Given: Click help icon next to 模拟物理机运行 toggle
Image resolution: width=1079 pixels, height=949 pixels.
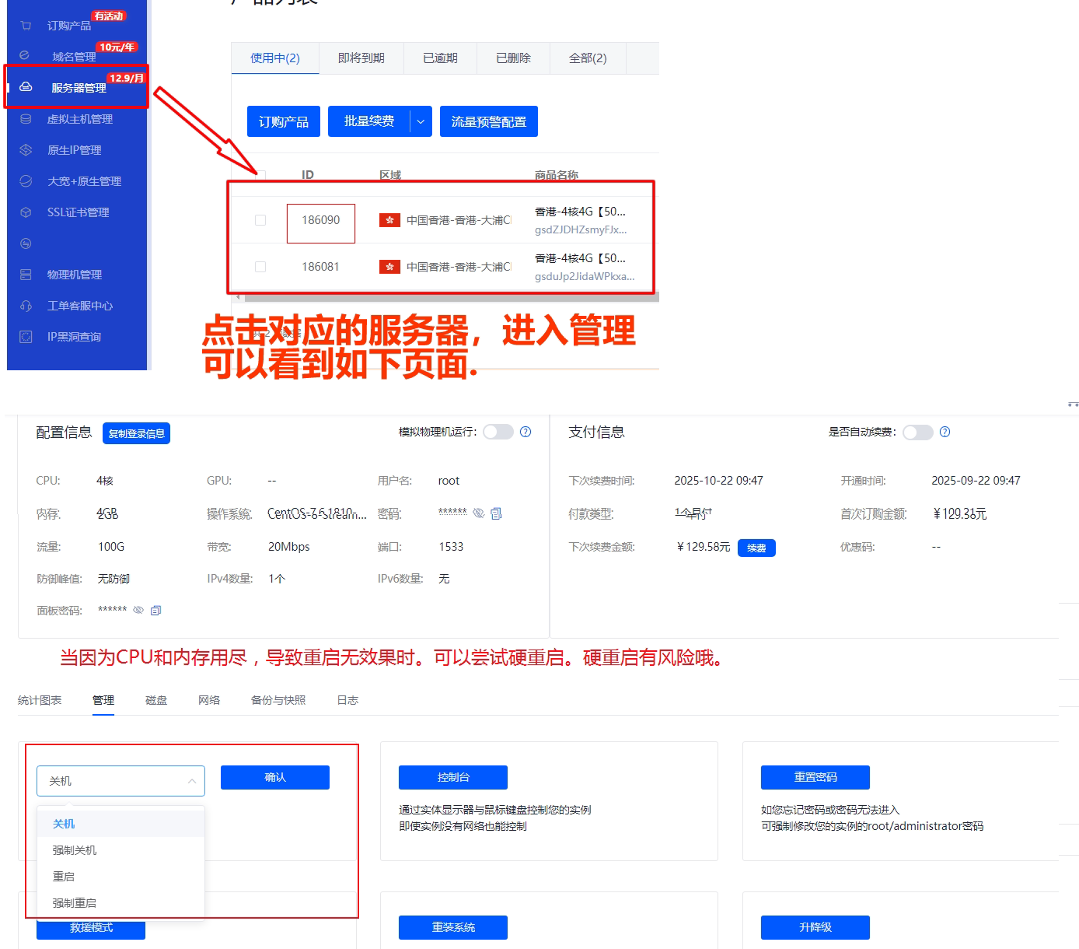Looking at the screenshot, I should pos(526,432).
